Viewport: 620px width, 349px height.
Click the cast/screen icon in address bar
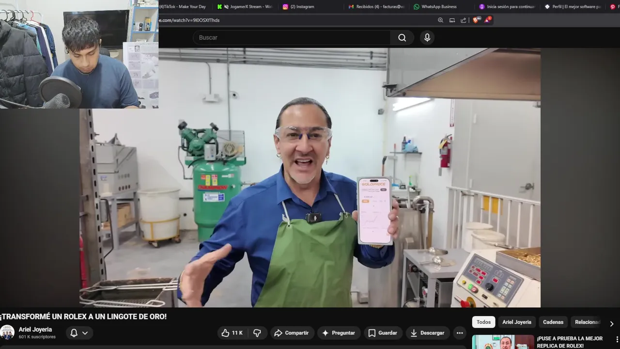[x=452, y=20]
